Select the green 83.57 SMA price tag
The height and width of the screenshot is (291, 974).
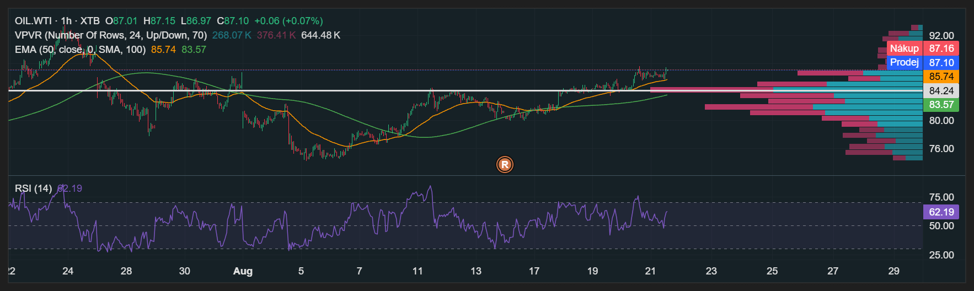941,105
